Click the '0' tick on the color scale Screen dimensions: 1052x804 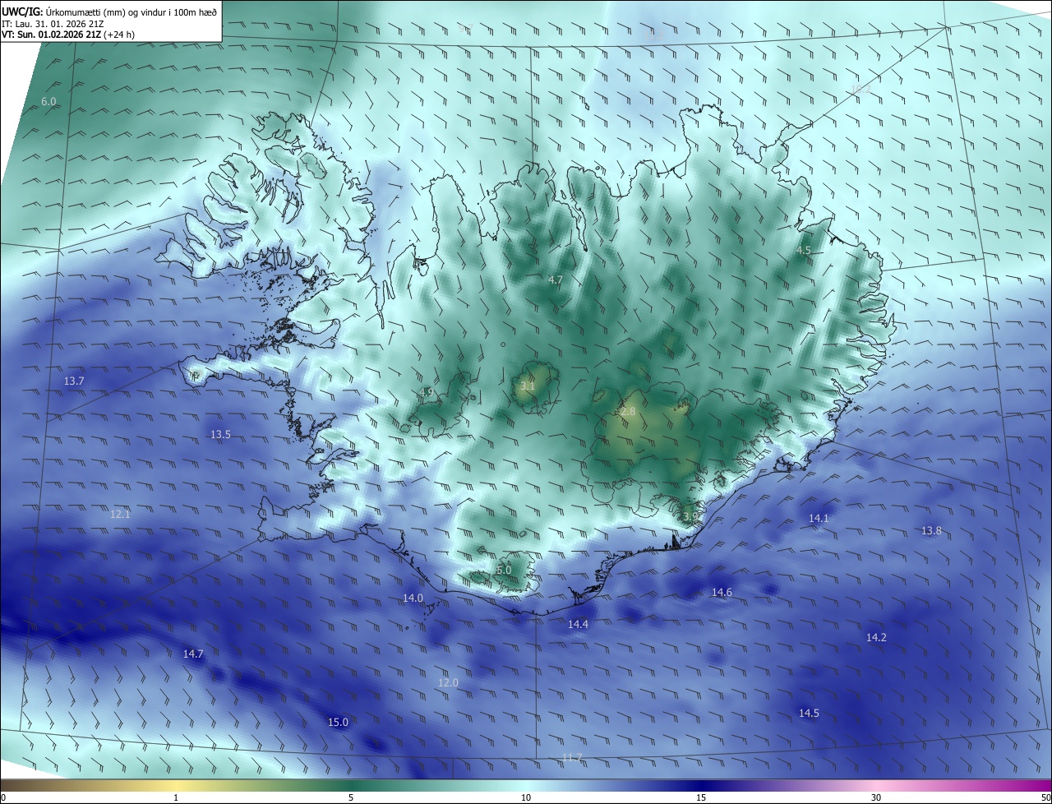click(3, 797)
